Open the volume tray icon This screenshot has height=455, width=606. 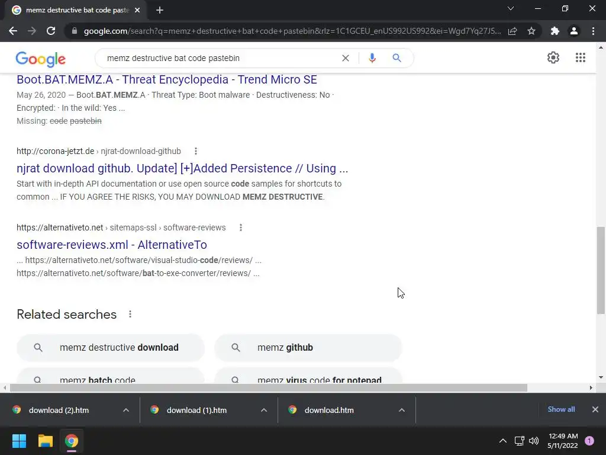point(534,441)
